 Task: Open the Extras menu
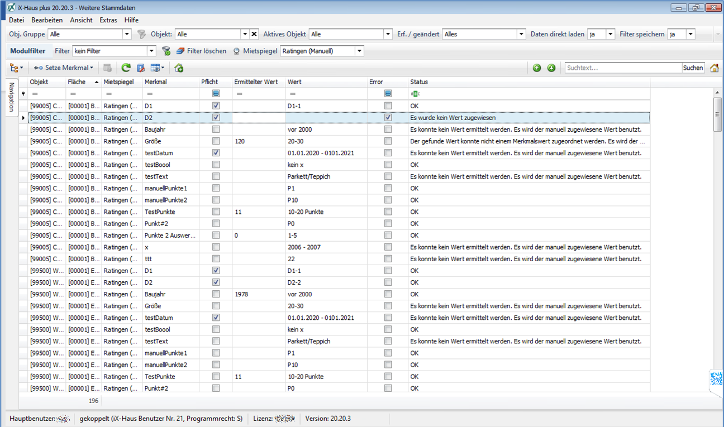click(108, 20)
